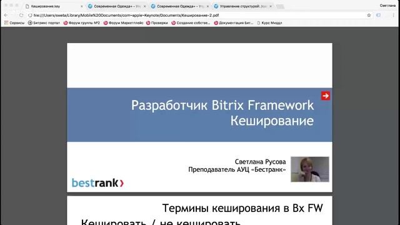This screenshot has width=400, height=225.
Task: Open the Битрикс портал bookmark
Action: tap(44, 23)
